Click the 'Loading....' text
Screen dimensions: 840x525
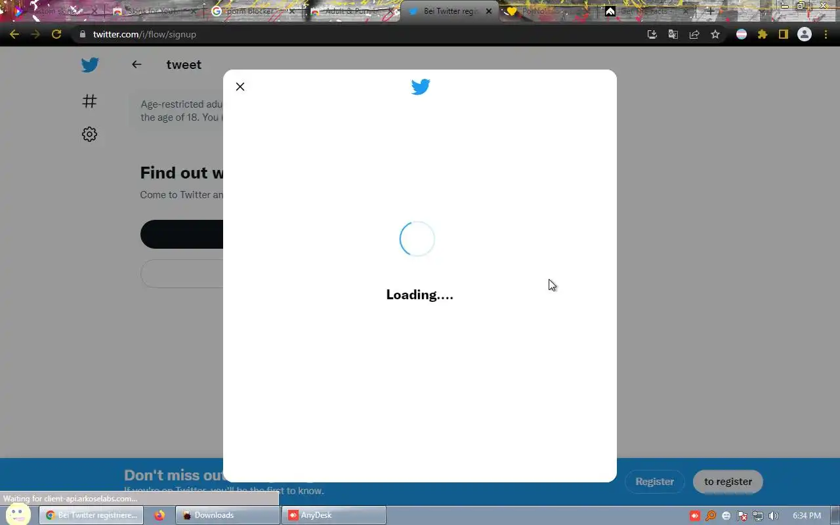[x=420, y=295]
